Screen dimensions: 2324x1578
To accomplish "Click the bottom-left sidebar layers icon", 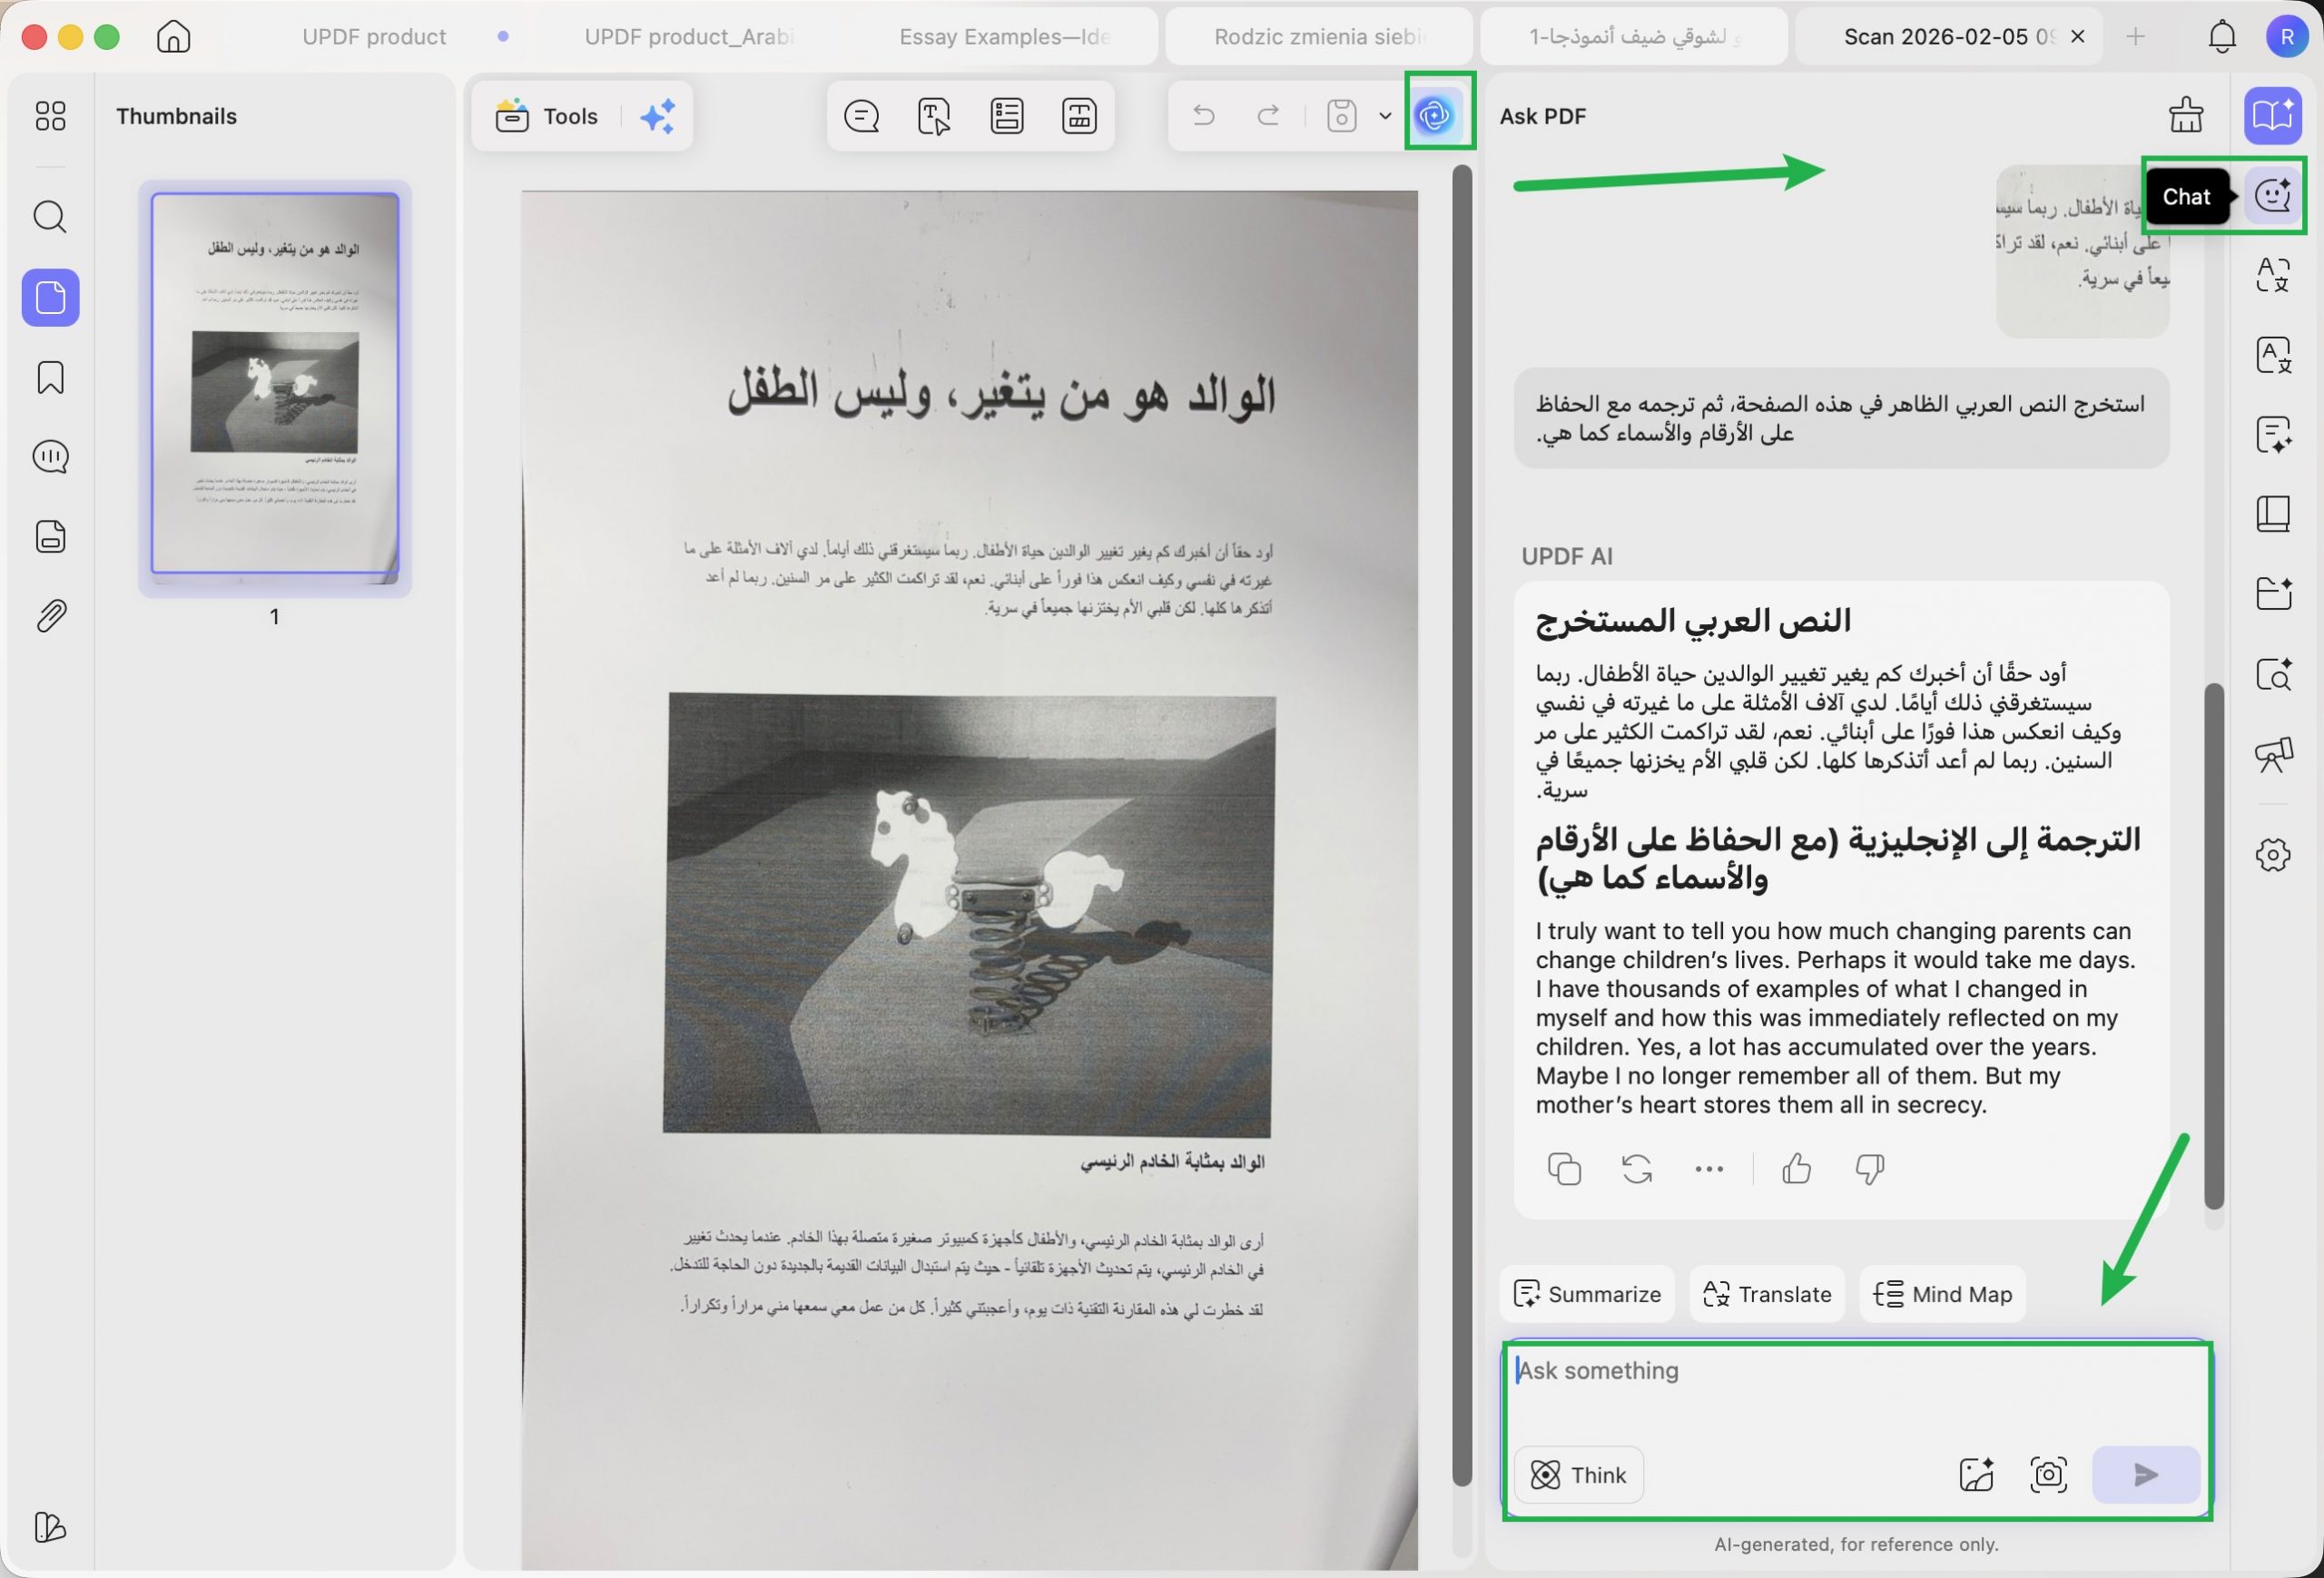I will 50,1526.
